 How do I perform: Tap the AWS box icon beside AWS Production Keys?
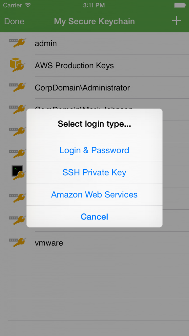(x=18, y=65)
